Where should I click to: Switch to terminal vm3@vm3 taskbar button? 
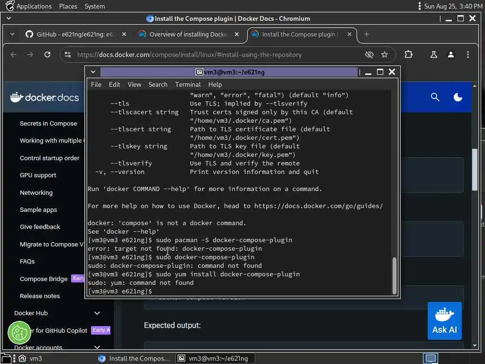(215, 358)
